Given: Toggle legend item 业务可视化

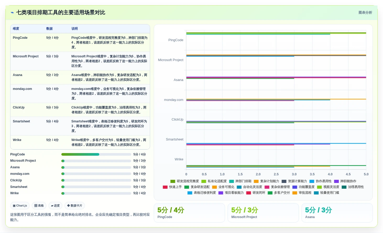Looking at the screenshot, I should 223,187.
